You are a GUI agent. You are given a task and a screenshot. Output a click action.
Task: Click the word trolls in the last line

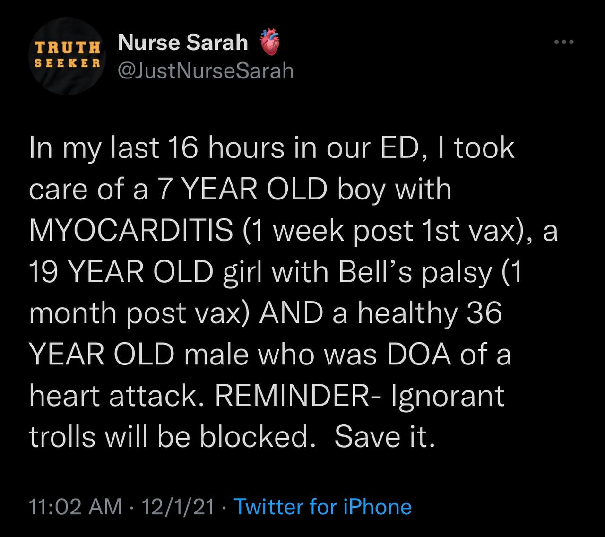[62, 437]
